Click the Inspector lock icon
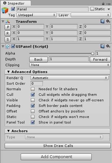112x163 pixels. pyautogui.click(x=103, y=4)
